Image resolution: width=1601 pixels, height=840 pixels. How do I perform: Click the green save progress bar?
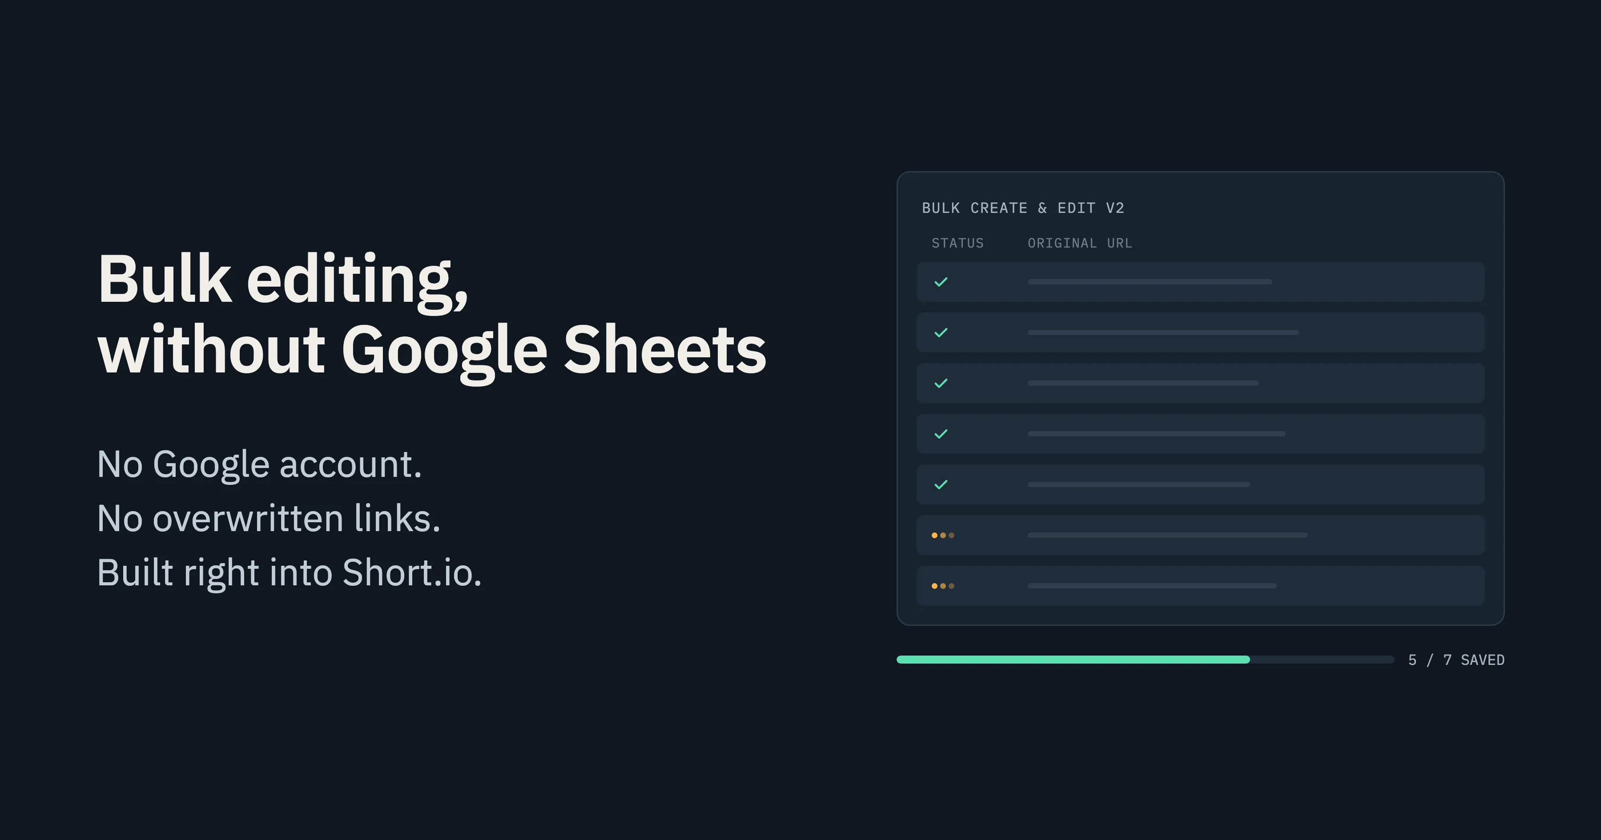tap(1073, 660)
